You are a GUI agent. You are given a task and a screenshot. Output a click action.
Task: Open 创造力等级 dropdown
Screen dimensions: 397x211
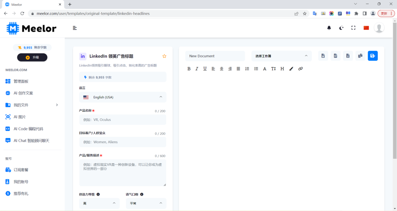[99, 203]
